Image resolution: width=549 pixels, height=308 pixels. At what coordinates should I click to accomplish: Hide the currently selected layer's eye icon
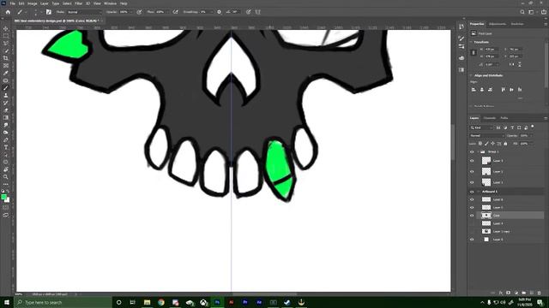(x=472, y=216)
